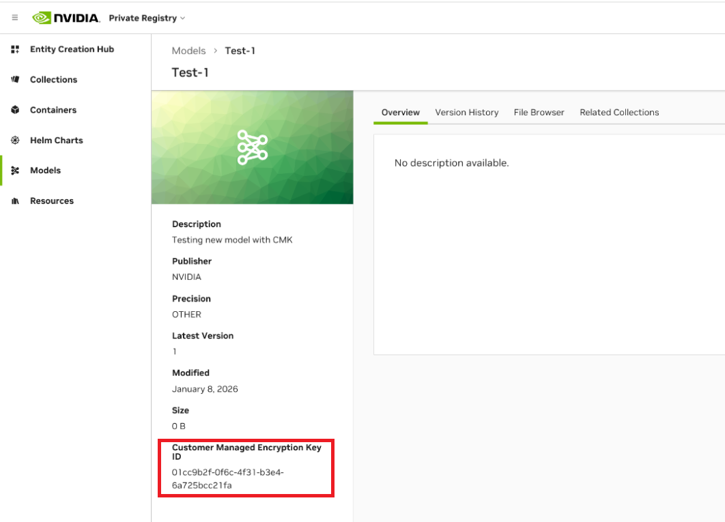The image size is (725, 522).
Task: Expand the Private Registry dropdown
Action: [147, 18]
